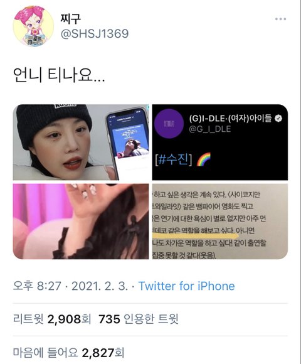
Task: Click the Twitter for iPhone link
Action: pyautogui.click(x=186, y=286)
